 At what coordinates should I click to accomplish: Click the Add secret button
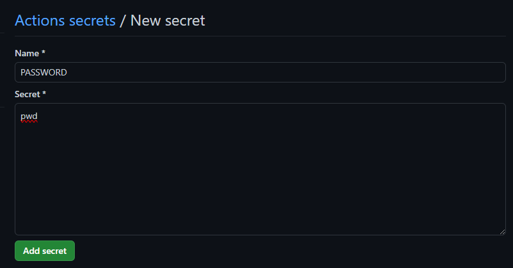point(45,251)
